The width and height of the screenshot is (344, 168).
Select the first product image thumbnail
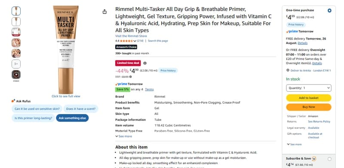coord(16,11)
